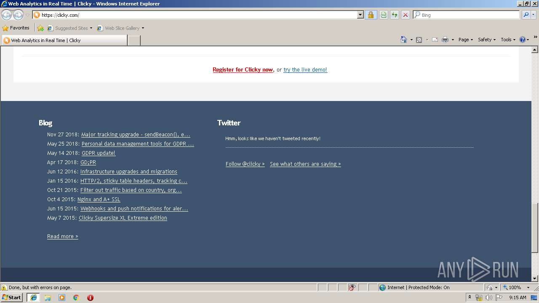The image size is (539, 303).
Task: Open the Page menu
Action: point(465,40)
